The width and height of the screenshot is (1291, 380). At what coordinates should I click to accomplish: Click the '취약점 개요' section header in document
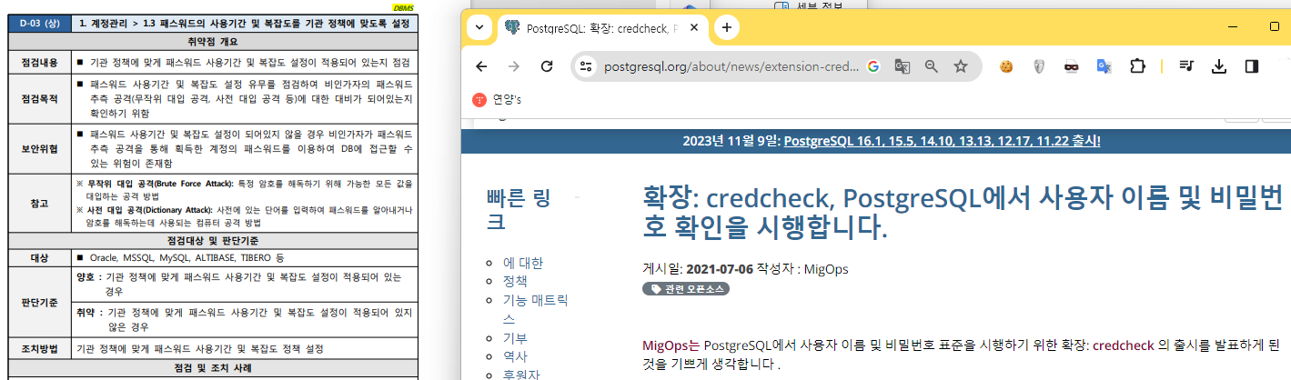coord(212,43)
